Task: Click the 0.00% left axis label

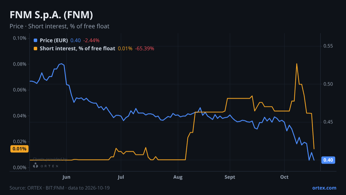Action: click(20, 168)
